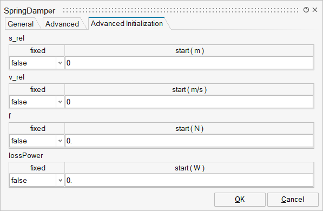Expand the lossPower fixed dropdown arrow
The height and width of the screenshot is (211, 323).
pyautogui.click(x=60, y=180)
